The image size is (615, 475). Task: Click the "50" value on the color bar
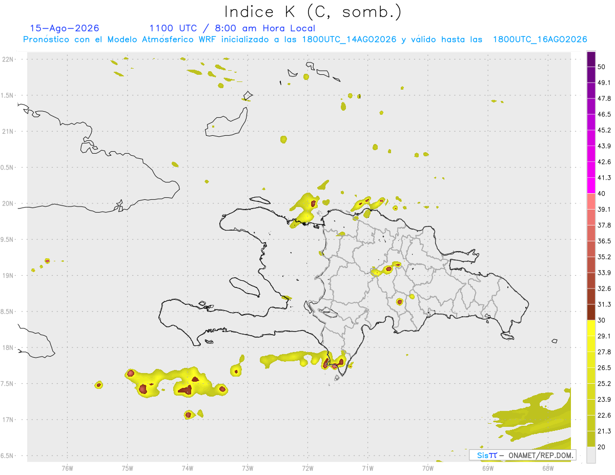[602, 67]
